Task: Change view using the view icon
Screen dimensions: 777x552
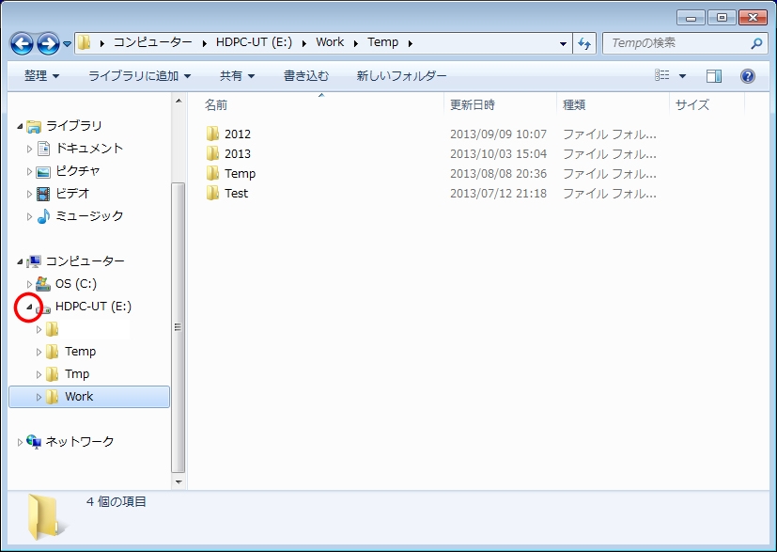Action: coord(661,75)
